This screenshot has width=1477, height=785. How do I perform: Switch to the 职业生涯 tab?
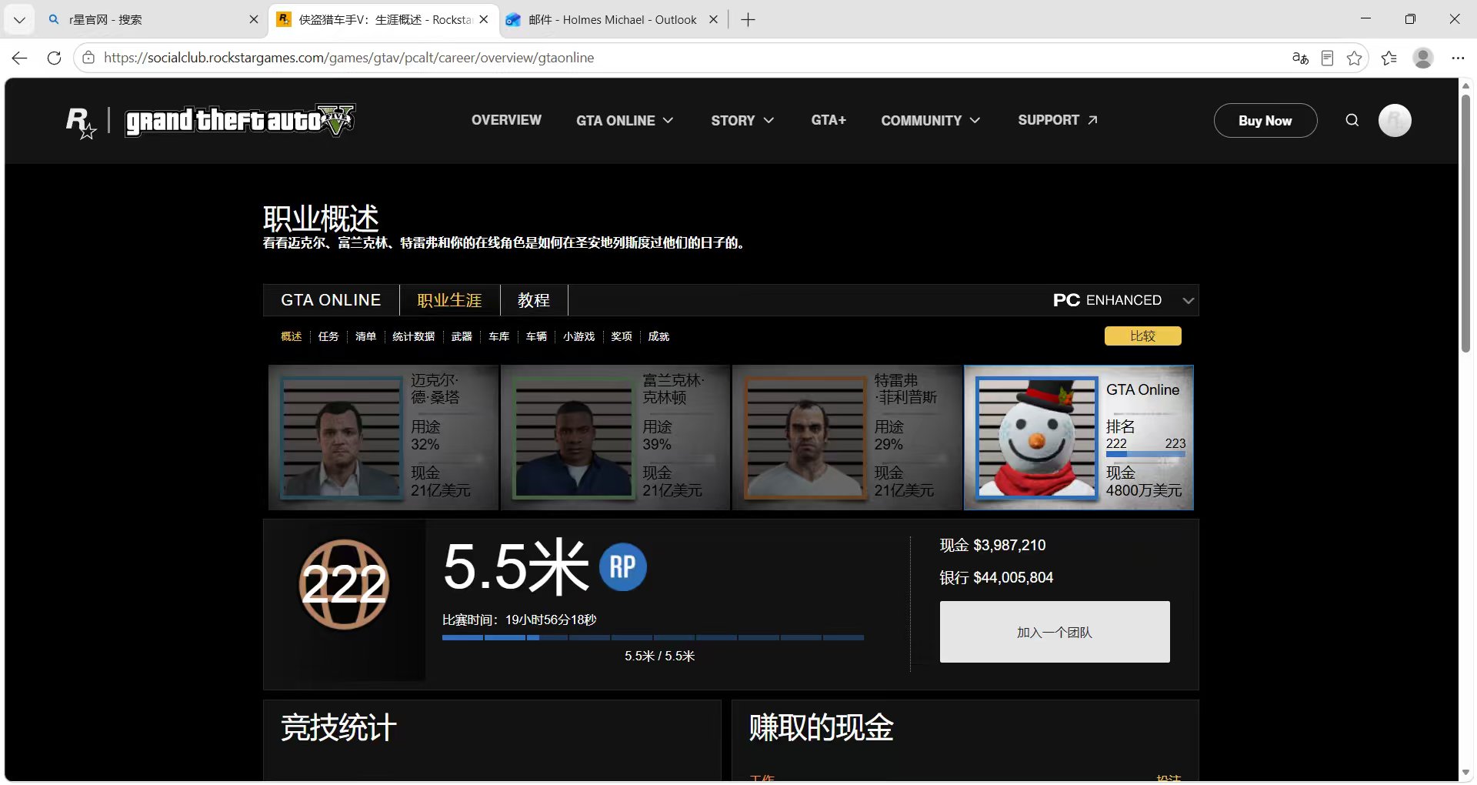tap(449, 300)
